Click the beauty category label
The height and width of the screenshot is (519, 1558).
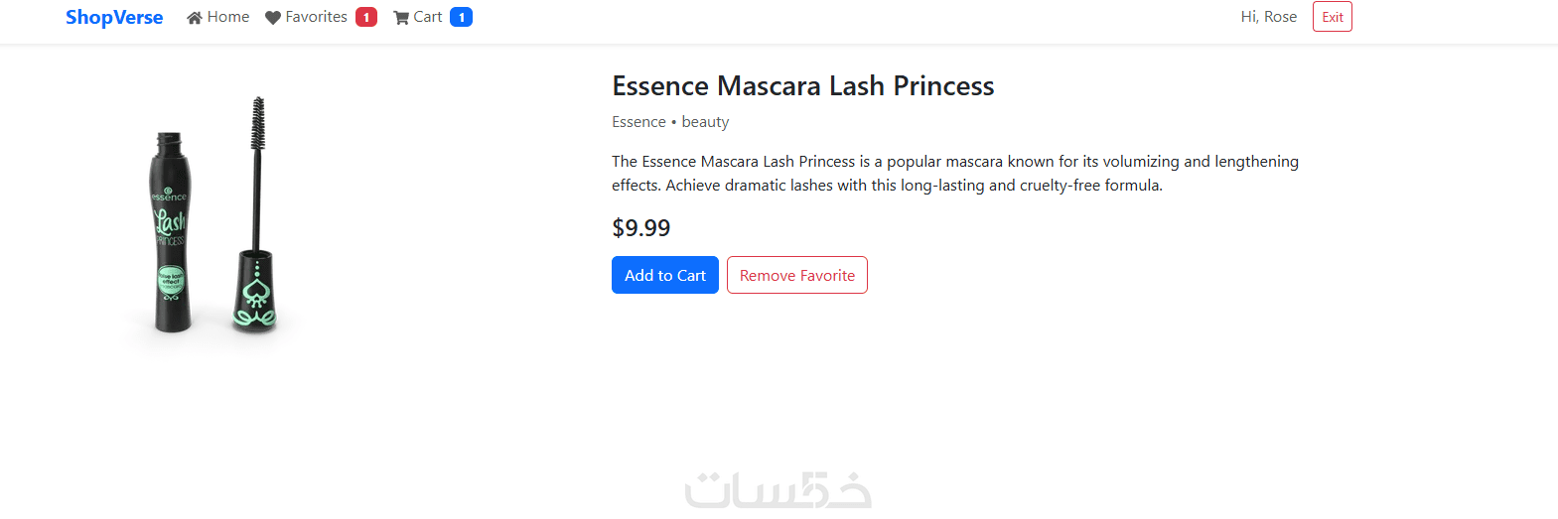pos(705,122)
